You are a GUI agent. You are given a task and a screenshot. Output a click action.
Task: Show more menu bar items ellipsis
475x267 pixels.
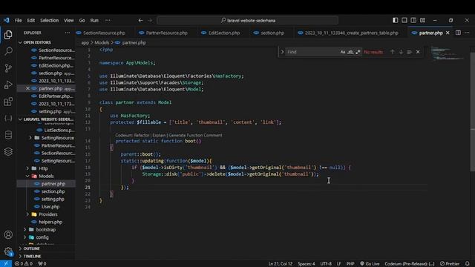[108, 20]
